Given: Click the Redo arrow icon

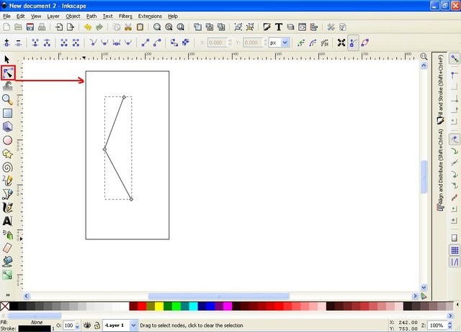Looking at the screenshot, I should click(x=99, y=27).
